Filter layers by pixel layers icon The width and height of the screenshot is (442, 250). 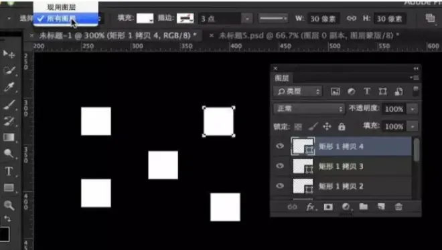pos(335,92)
